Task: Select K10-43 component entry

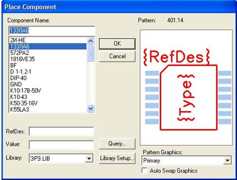Action: point(48,97)
